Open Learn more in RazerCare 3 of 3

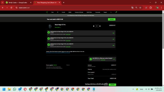(x=68, y=47)
